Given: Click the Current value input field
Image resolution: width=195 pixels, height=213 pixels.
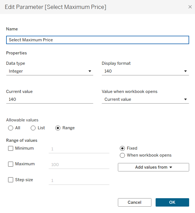Looking at the screenshot, I should [x=49, y=99].
